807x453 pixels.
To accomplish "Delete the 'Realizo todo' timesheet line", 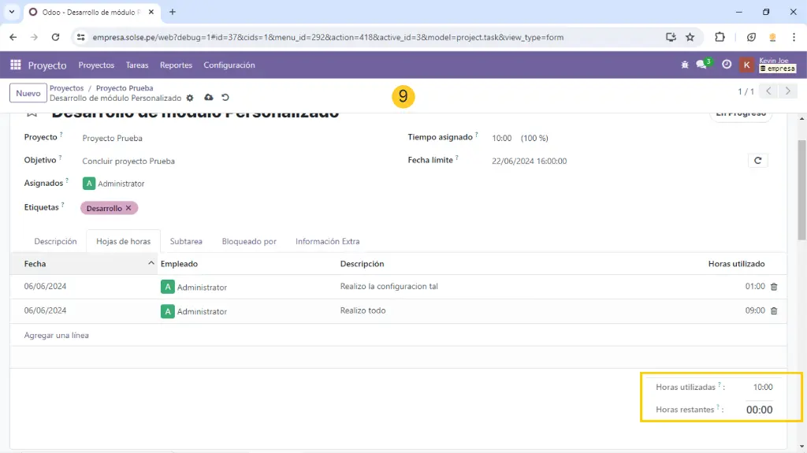I will click(773, 311).
